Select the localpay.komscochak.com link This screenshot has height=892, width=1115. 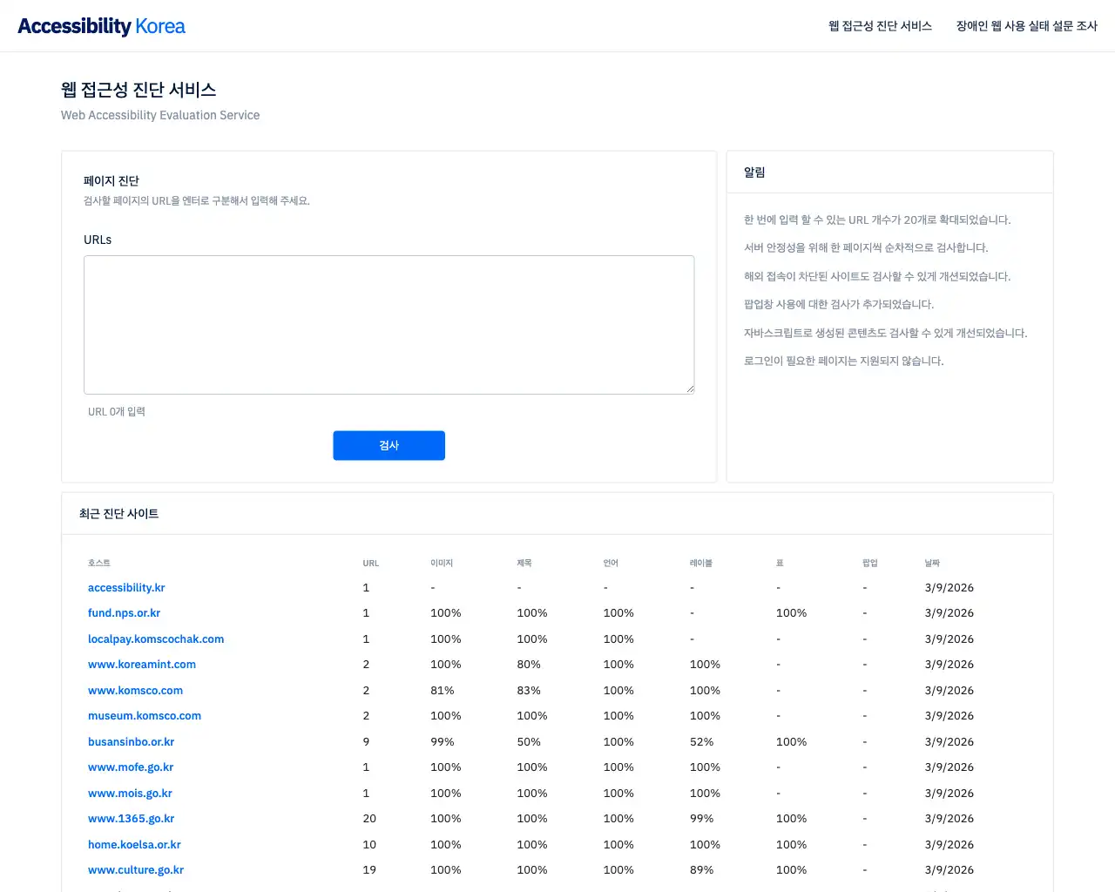click(x=156, y=639)
